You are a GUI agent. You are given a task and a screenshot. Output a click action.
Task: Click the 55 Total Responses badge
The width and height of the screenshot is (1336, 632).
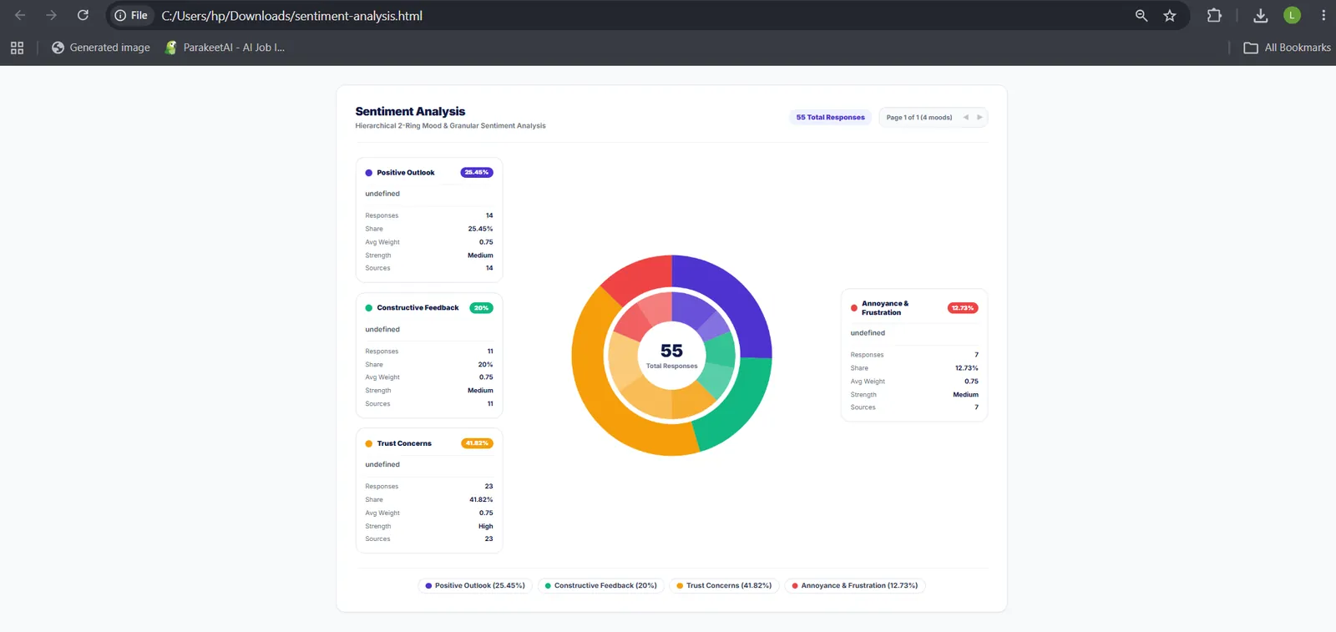click(830, 117)
